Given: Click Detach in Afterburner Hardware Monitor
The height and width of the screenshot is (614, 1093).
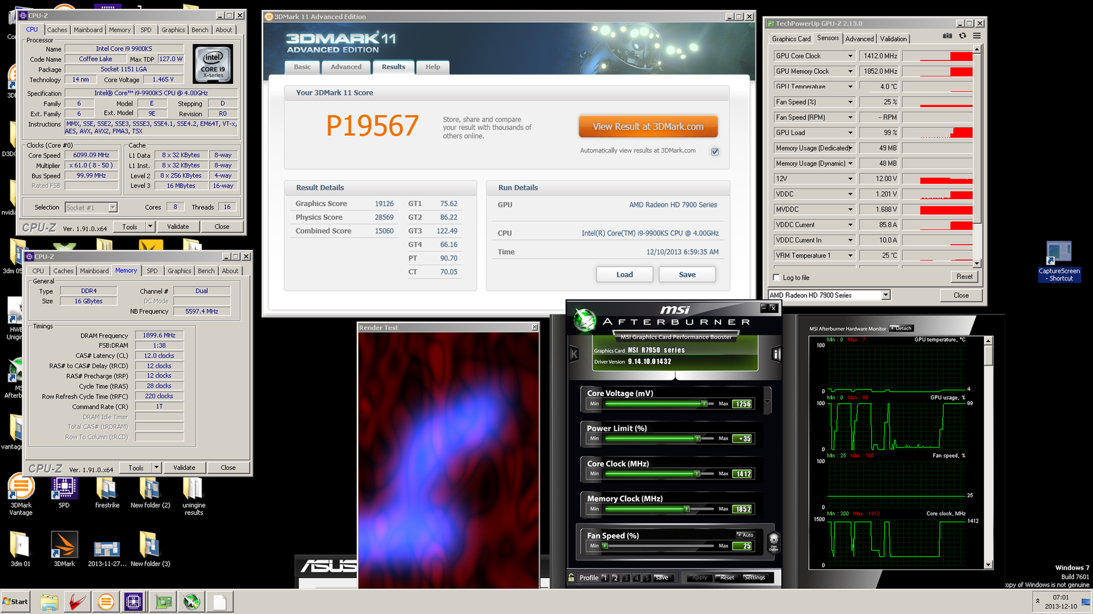Looking at the screenshot, I should coord(901,328).
